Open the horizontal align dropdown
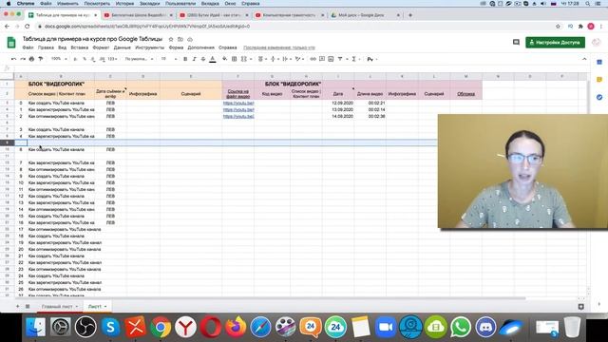This screenshot has width=608, height=342. (x=262, y=59)
